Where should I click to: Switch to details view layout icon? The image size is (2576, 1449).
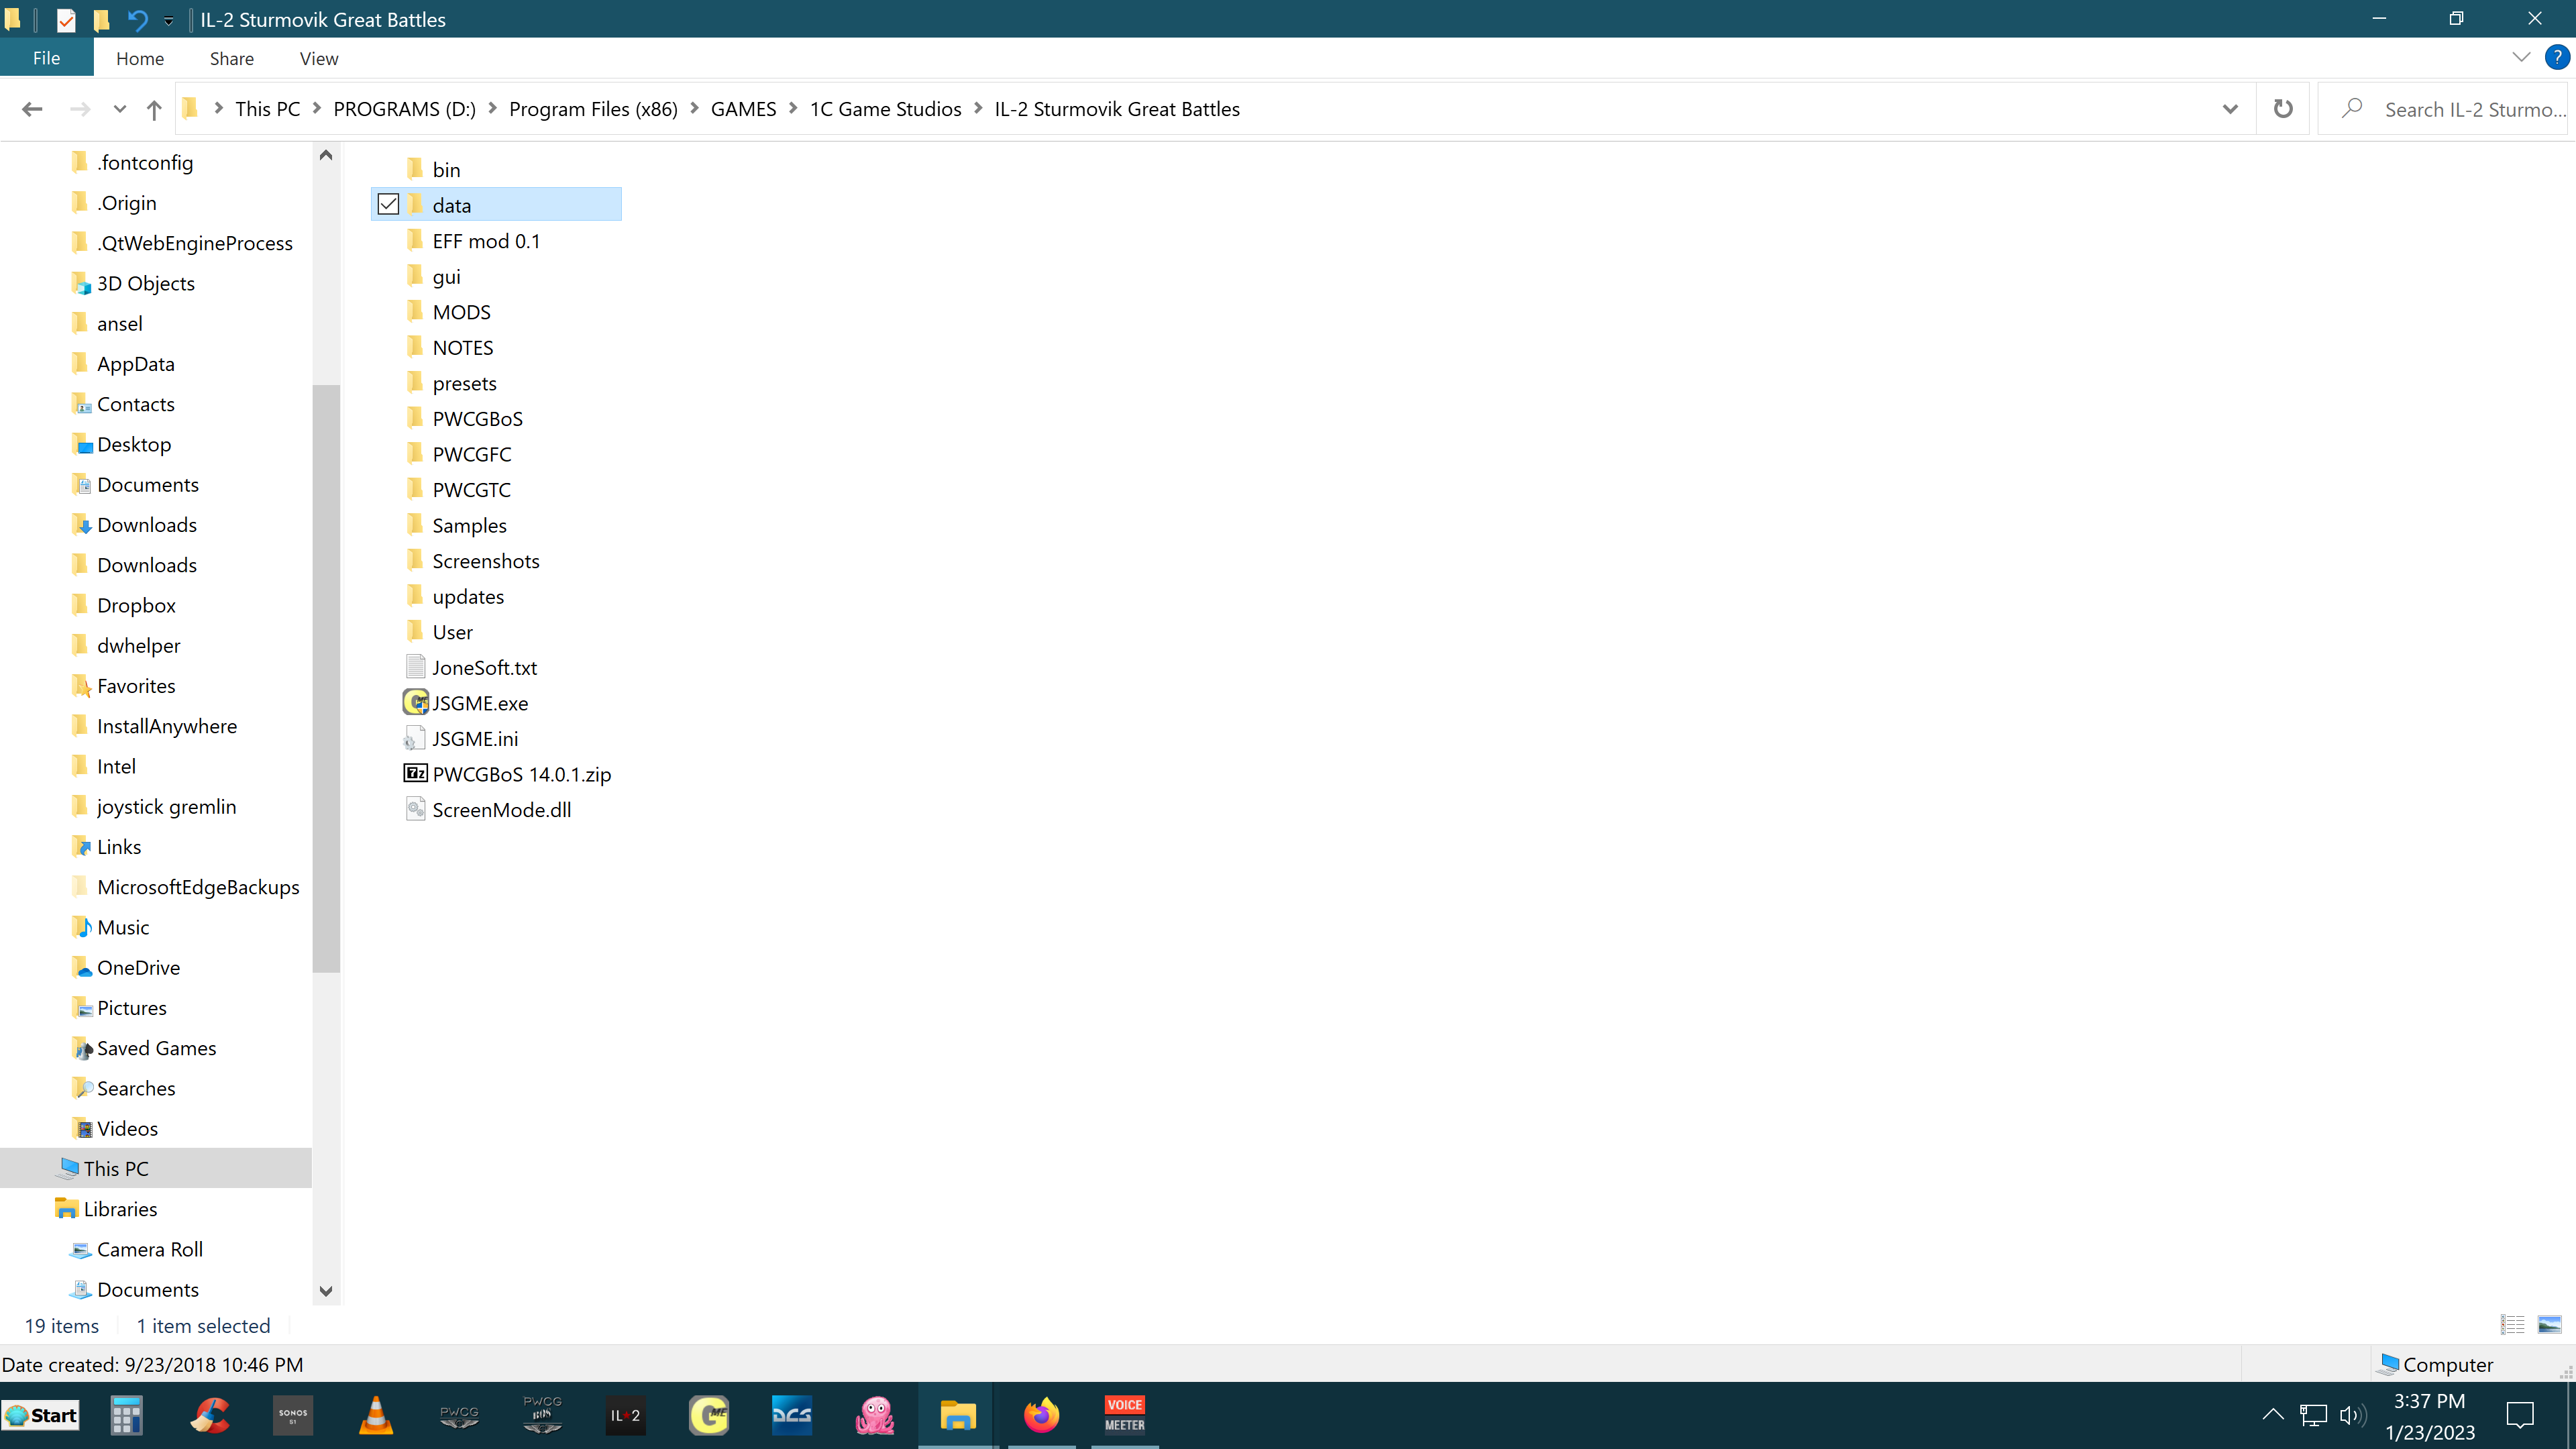2512,1325
